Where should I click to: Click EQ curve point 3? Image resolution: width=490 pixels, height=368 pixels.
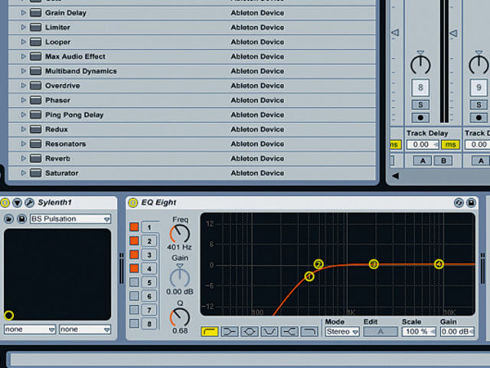click(x=374, y=264)
